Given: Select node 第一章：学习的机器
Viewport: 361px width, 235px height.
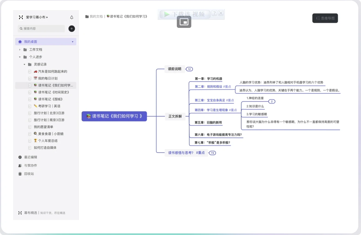Looking at the screenshot, I should pos(208,79).
